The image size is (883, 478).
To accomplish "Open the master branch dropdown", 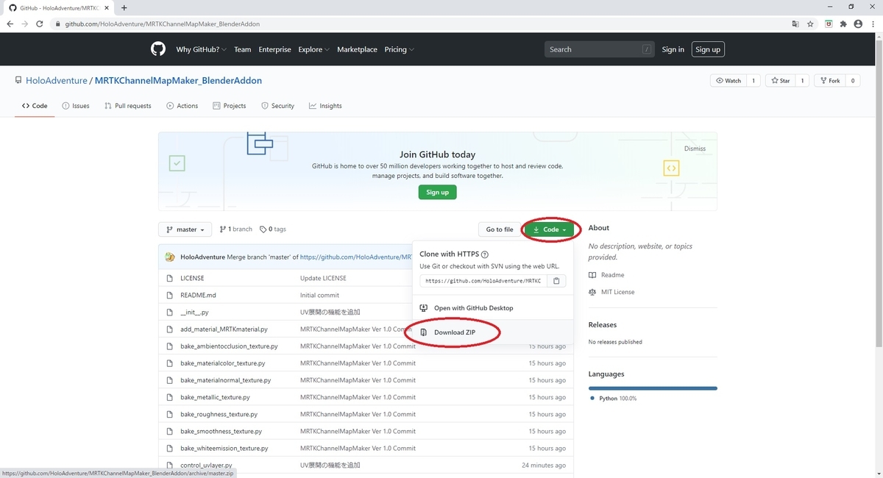I will click(x=185, y=229).
